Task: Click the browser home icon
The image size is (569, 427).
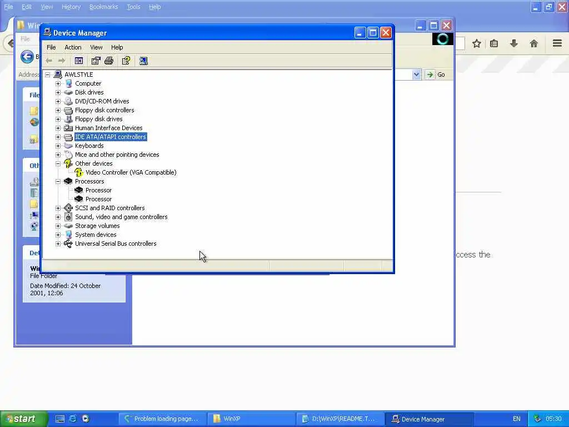Action: click(x=533, y=44)
